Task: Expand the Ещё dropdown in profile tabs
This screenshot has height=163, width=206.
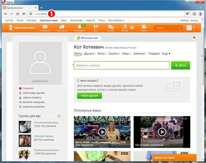Action: [166, 53]
